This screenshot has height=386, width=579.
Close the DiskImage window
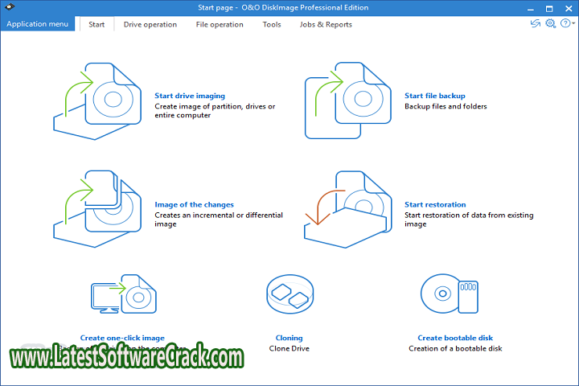569,8
